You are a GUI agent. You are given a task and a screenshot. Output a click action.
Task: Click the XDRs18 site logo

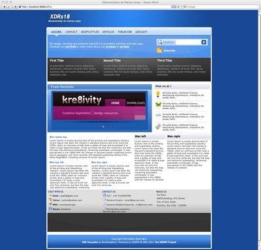pos(60,16)
